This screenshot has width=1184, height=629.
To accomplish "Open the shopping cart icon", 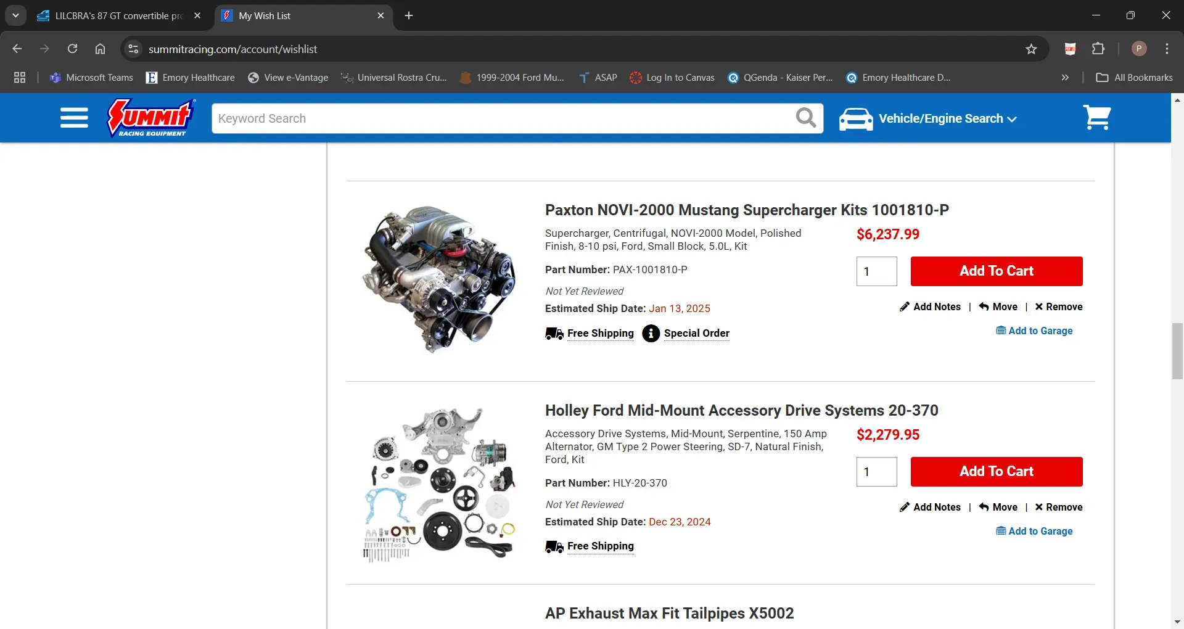I will pyautogui.click(x=1097, y=117).
